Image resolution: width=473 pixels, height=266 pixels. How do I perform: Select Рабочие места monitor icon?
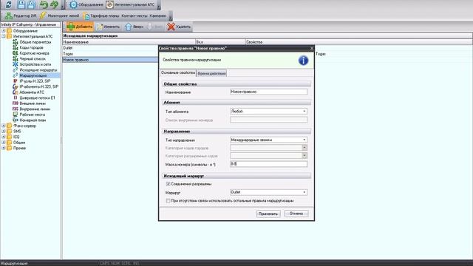point(16,115)
